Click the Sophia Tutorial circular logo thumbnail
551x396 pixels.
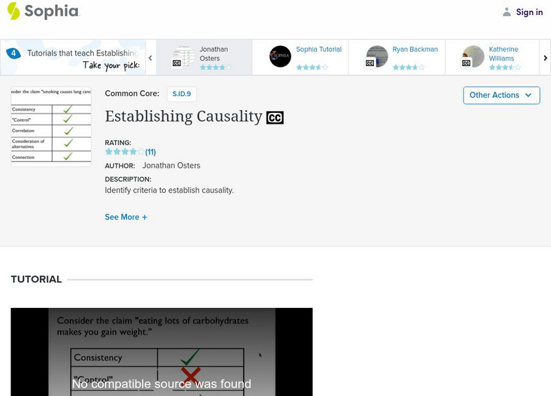pyautogui.click(x=281, y=55)
